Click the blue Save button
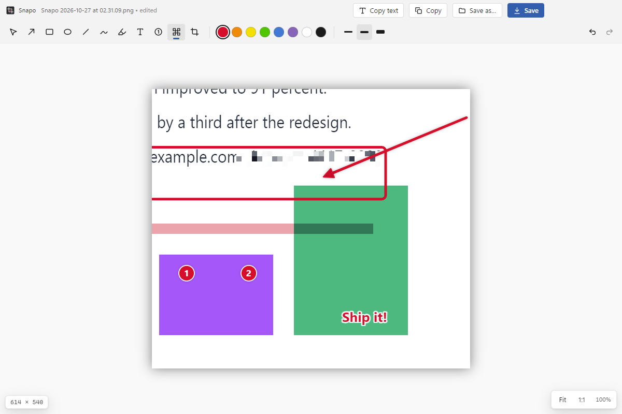Screen dimensions: 622x414 tap(526, 10)
